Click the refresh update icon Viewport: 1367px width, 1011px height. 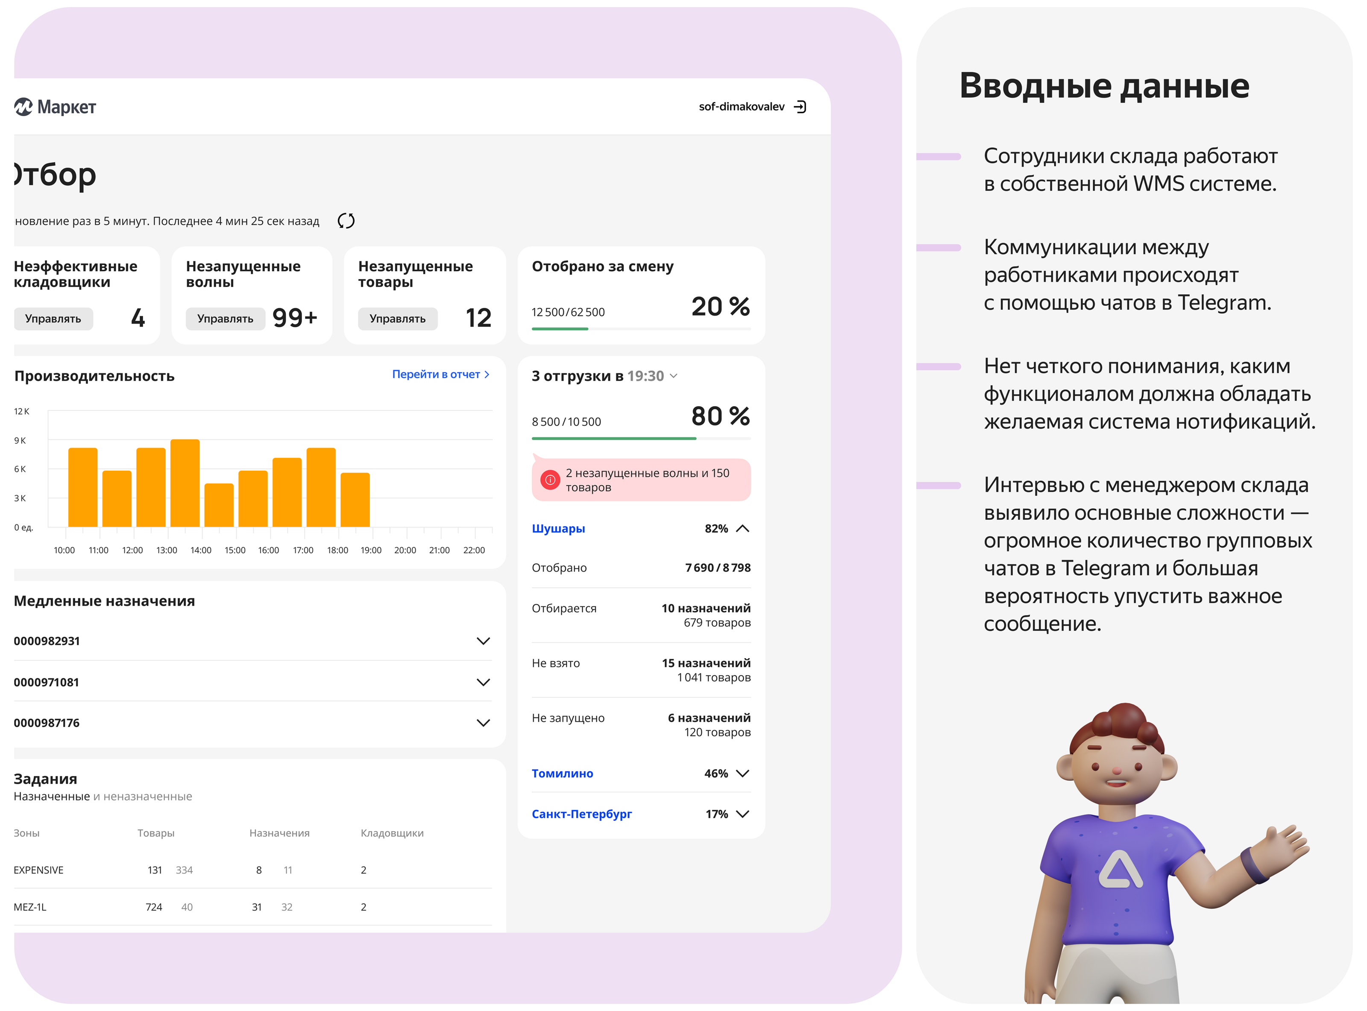click(x=346, y=221)
